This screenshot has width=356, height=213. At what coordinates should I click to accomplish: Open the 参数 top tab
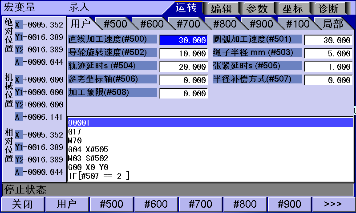[257, 9]
